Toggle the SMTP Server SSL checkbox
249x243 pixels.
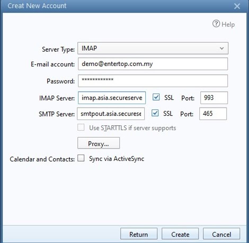coord(155,113)
